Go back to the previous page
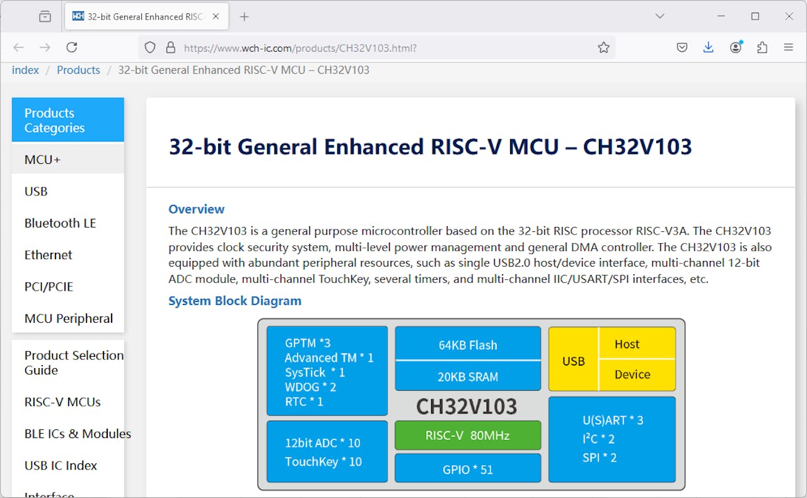Image resolution: width=807 pixels, height=498 pixels. pyautogui.click(x=18, y=47)
